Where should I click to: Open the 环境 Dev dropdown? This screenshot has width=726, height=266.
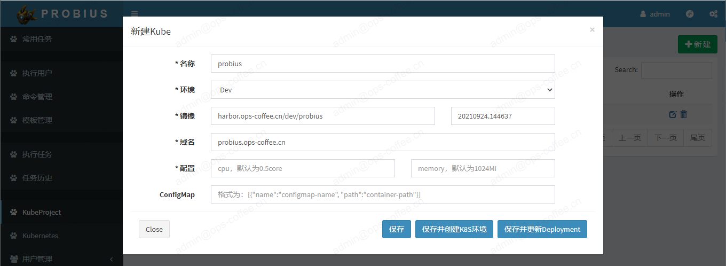pos(383,90)
